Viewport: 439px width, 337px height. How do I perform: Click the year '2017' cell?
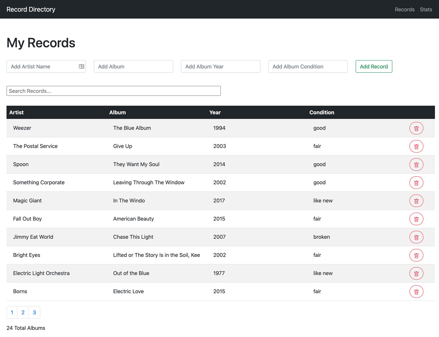[219, 201]
